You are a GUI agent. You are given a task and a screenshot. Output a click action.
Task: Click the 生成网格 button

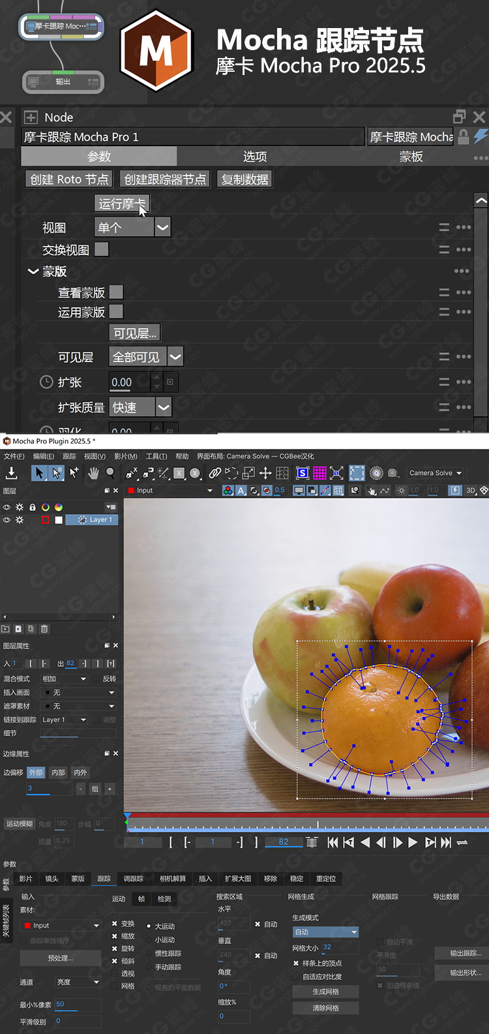pos(325,992)
